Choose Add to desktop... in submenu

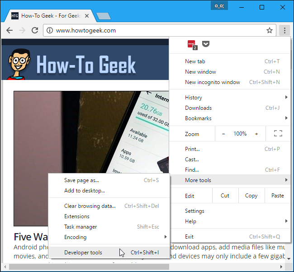click(109, 191)
